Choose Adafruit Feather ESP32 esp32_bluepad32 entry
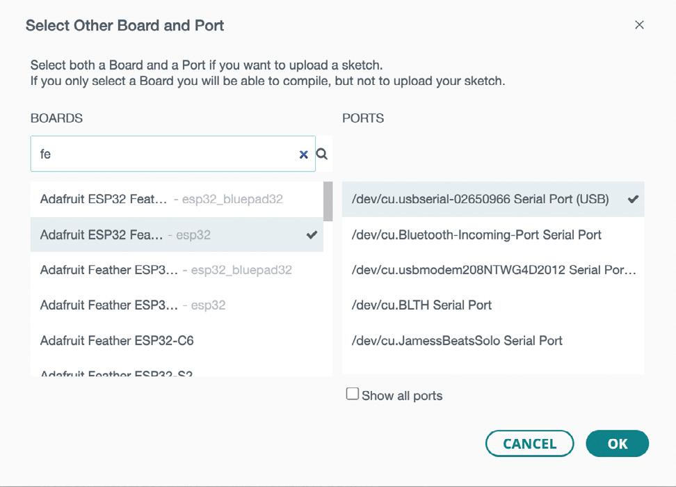This screenshot has width=676, height=487. pos(166,270)
